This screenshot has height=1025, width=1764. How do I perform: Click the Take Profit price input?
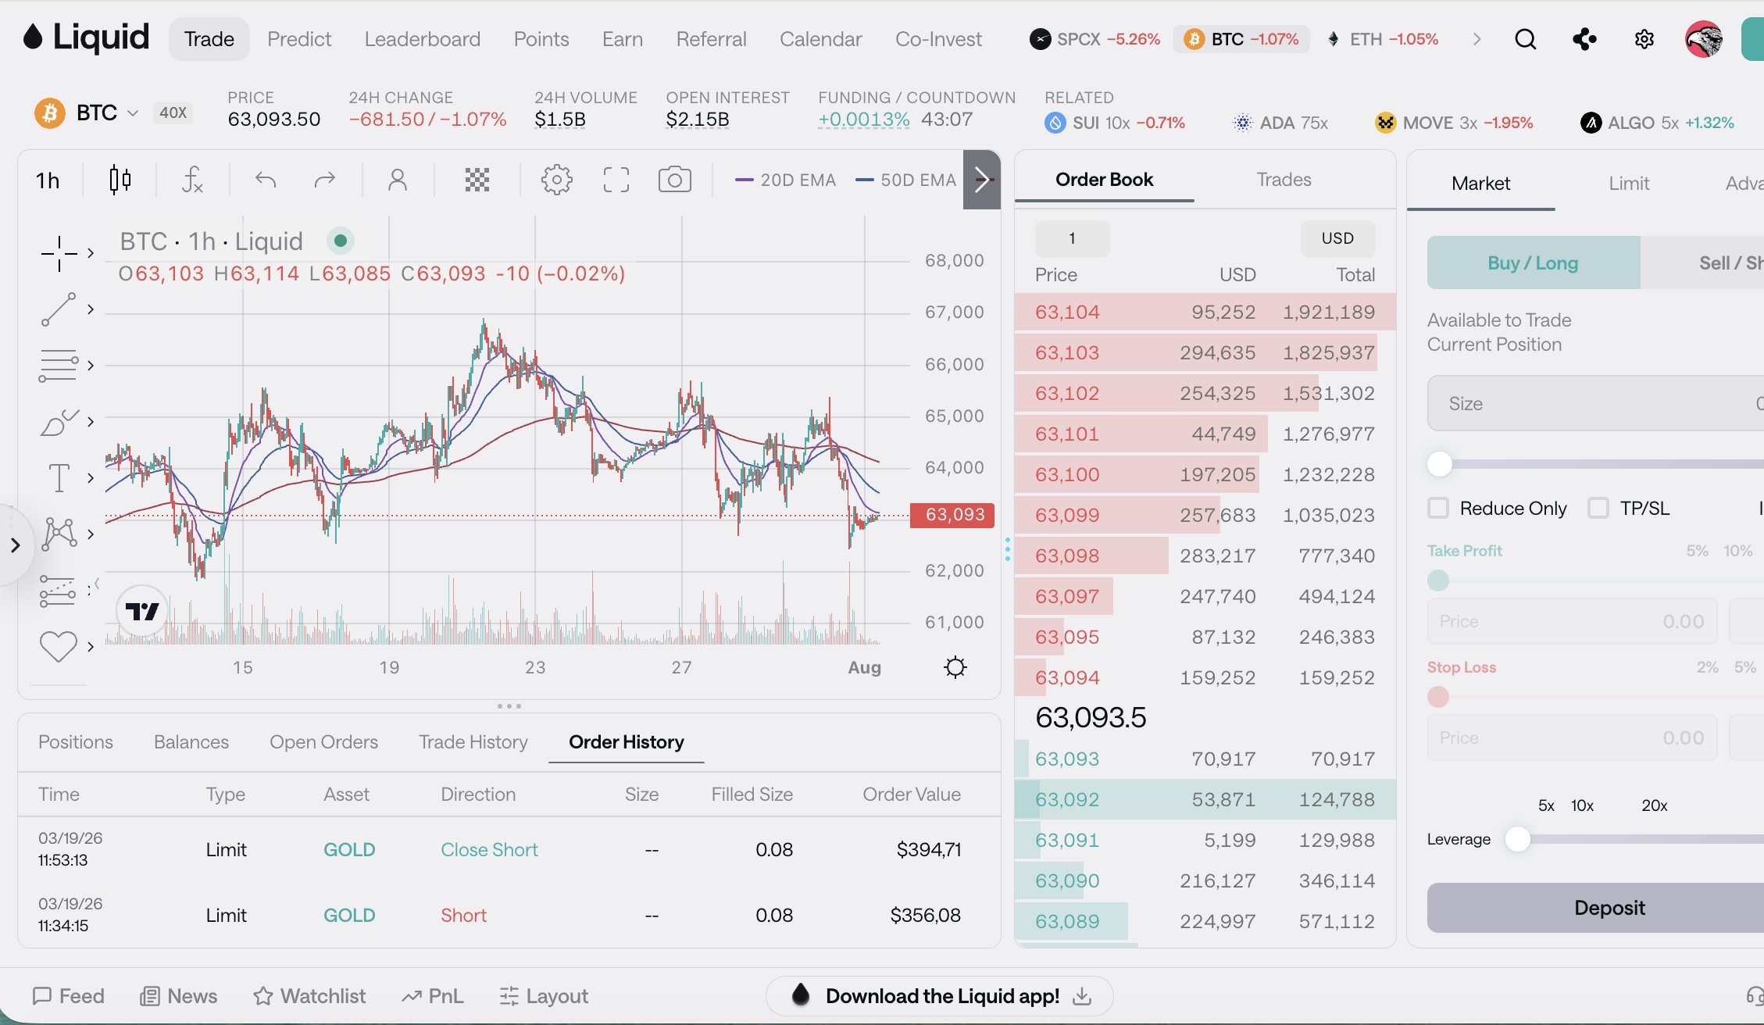pos(1572,621)
